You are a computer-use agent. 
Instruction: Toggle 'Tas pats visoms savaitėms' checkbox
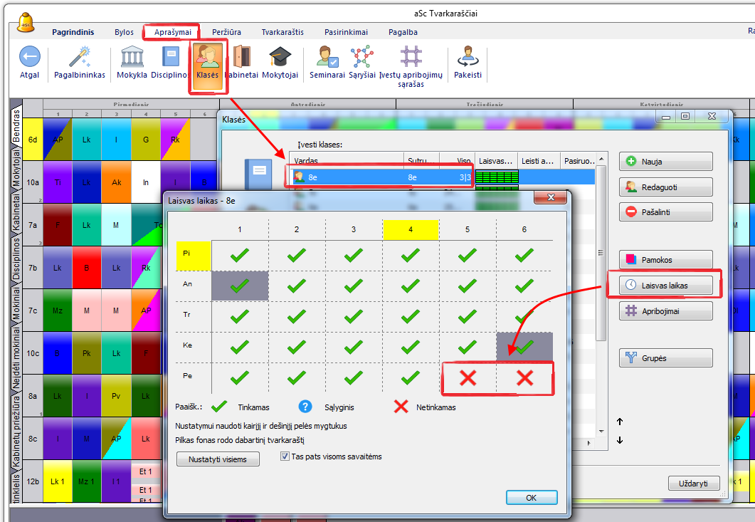point(285,456)
